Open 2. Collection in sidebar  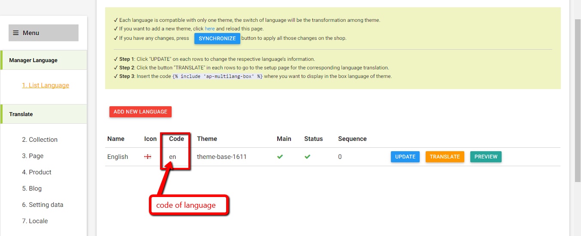[x=40, y=140]
